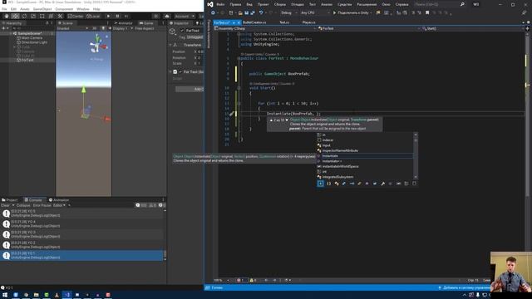Open the Shaded draw mode dropdown
This screenshot has width=532, height=299.
[x=72, y=28]
